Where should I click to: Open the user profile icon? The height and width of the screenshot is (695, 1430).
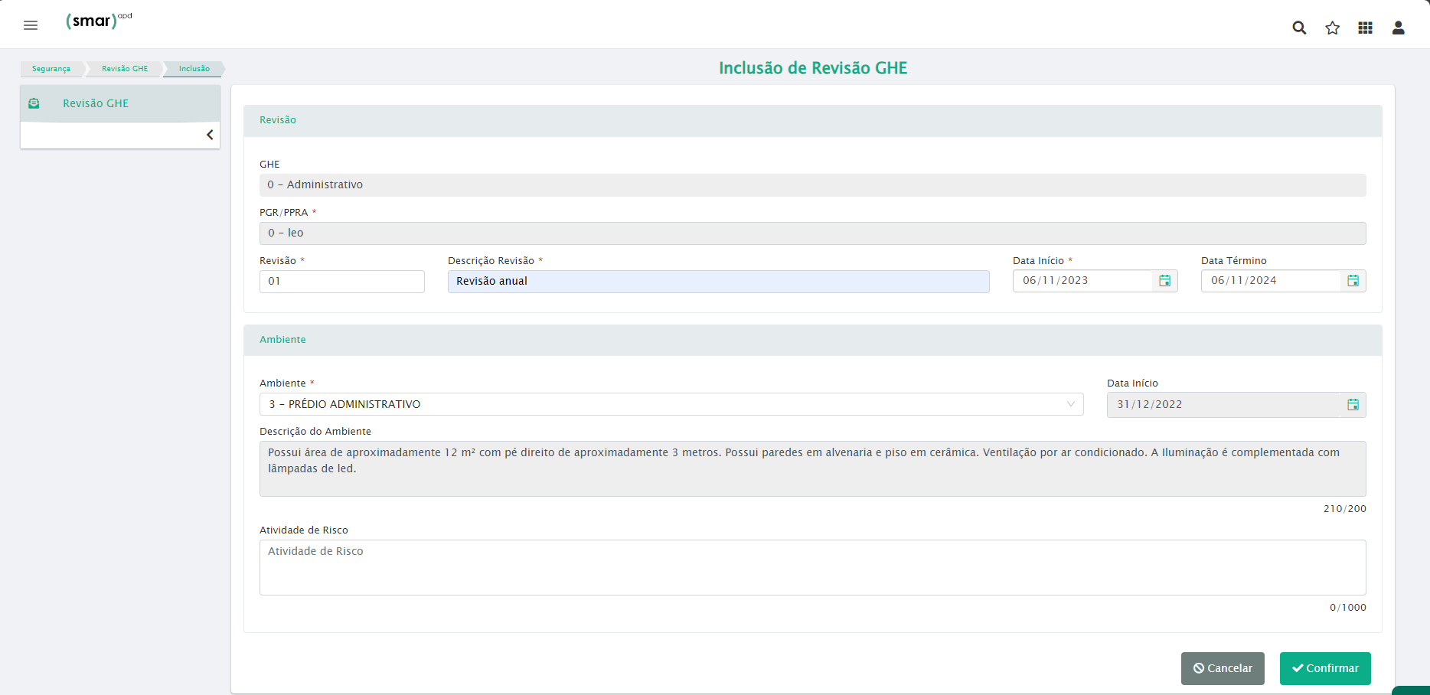click(1398, 28)
